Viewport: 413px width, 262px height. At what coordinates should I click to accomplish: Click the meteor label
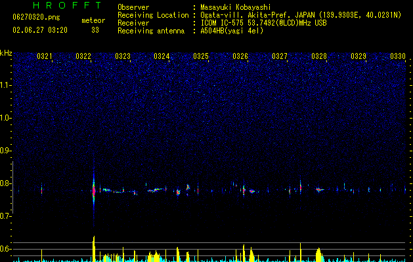coord(93,20)
